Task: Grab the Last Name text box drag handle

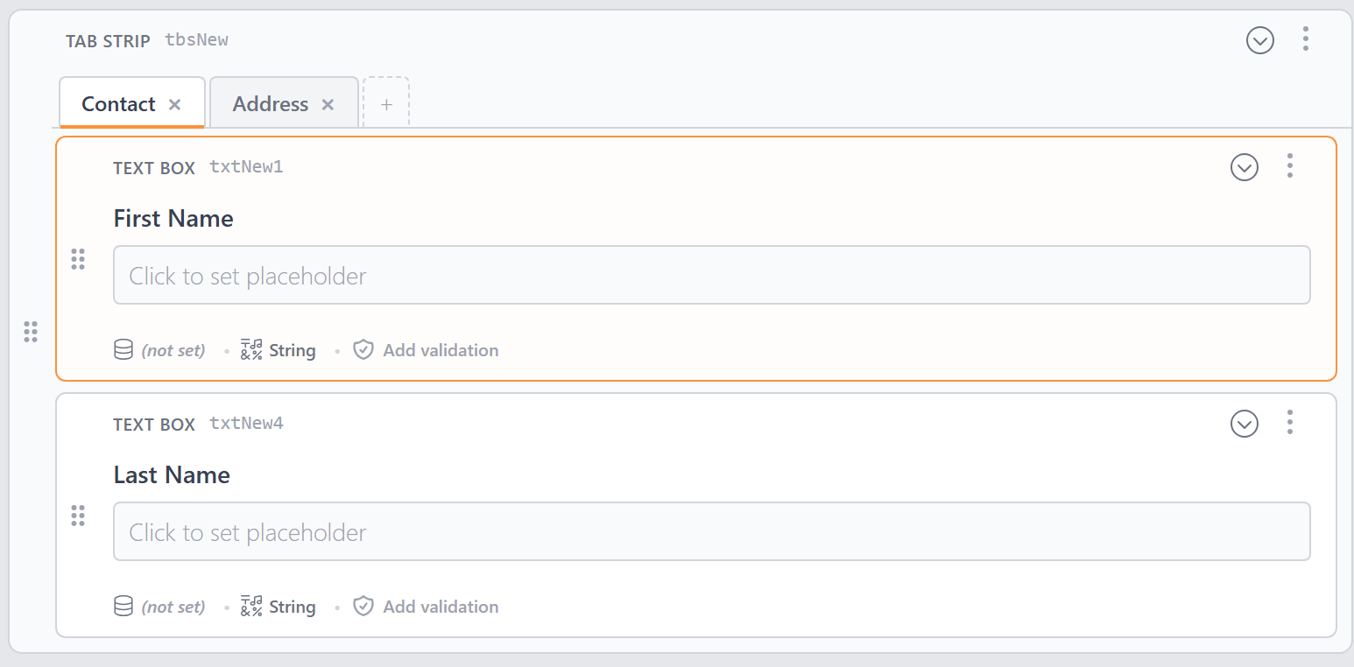Action: click(78, 516)
